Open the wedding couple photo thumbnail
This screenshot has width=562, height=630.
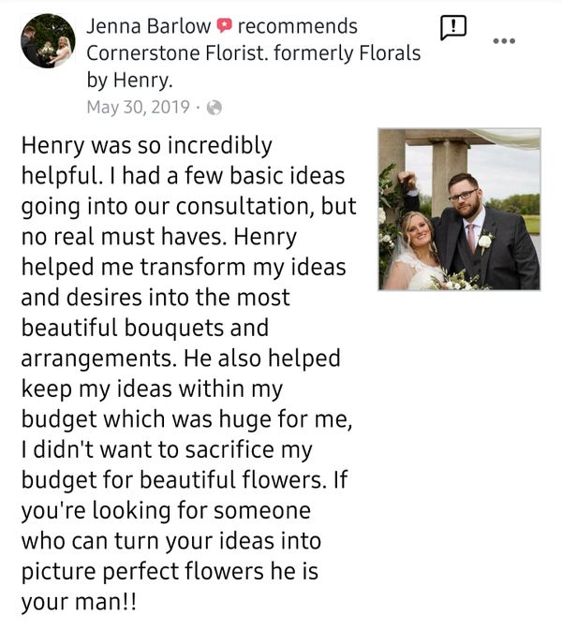(x=459, y=209)
